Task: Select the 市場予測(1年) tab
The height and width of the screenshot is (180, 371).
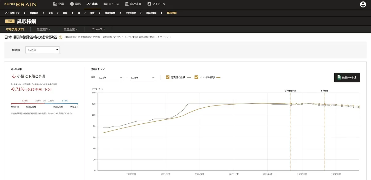Action: pos(15,29)
